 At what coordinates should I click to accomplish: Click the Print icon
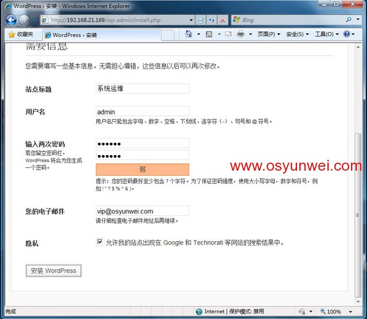point(240,34)
